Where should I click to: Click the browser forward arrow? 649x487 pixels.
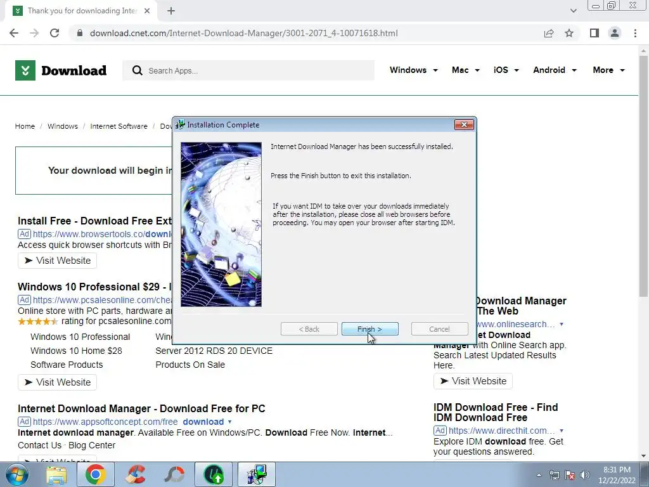(x=34, y=33)
